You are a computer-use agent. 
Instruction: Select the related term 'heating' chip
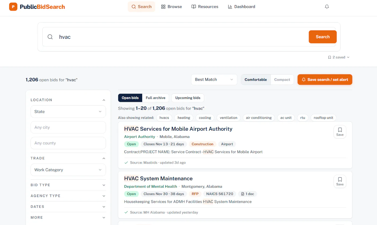(184, 118)
